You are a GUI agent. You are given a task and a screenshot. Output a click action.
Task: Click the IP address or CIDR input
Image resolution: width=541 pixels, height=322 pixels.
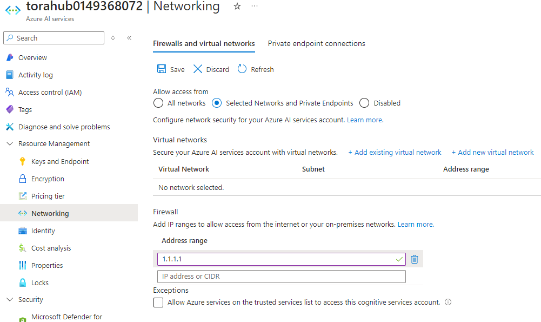click(281, 277)
